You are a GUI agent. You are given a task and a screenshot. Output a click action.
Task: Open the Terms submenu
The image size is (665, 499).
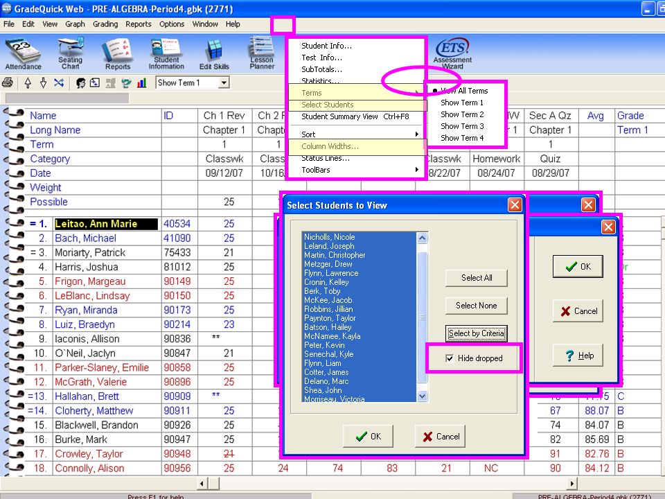click(x=356, y=93)
